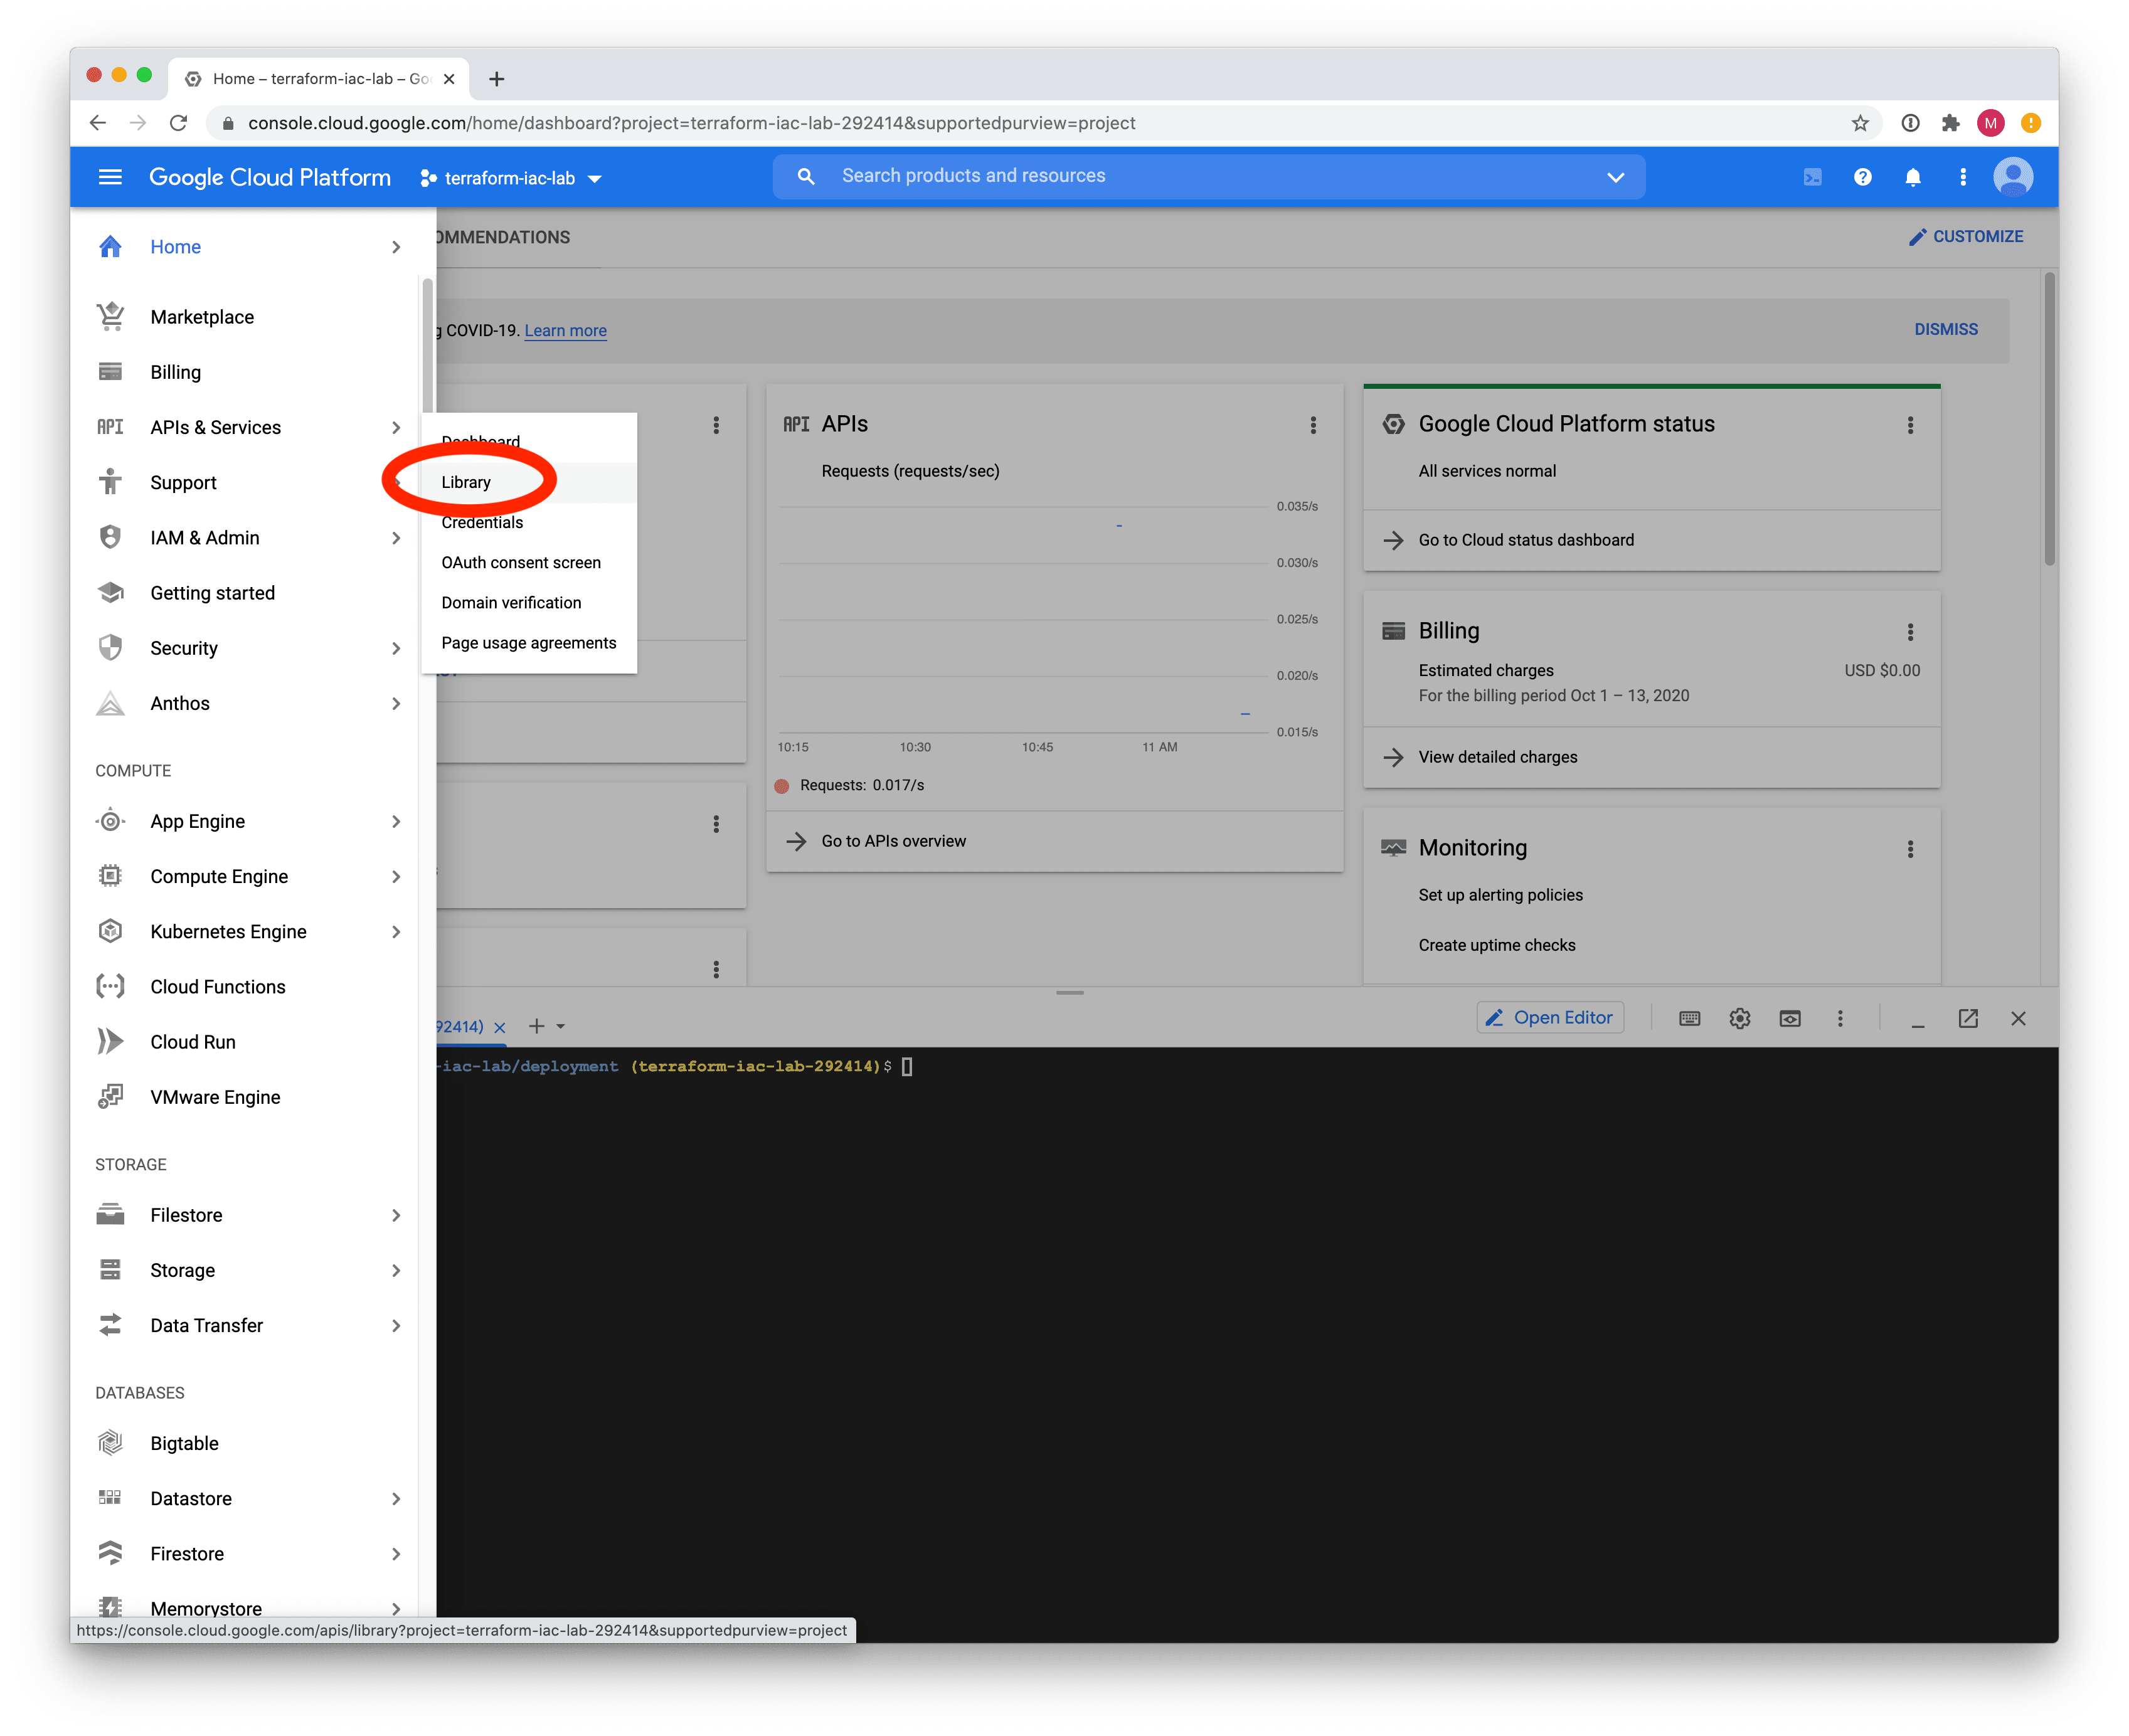Viewport: 2129px width, 1736px height.
Task: Open the APIs card three-dot menu
Action: coord(1313,425)
